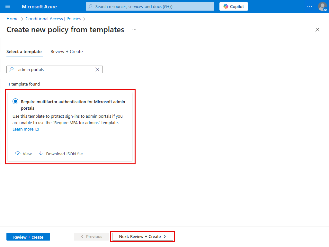This screenshot has height=247, width=329.
Task: Open the top bar ellipsis overflow menu
Action: [x=309, y=6]
